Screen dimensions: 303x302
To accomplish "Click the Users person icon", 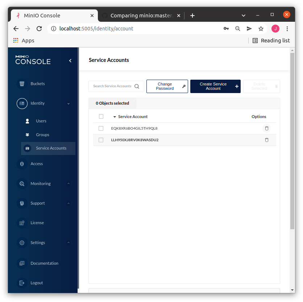I will (x=27, y=121).
